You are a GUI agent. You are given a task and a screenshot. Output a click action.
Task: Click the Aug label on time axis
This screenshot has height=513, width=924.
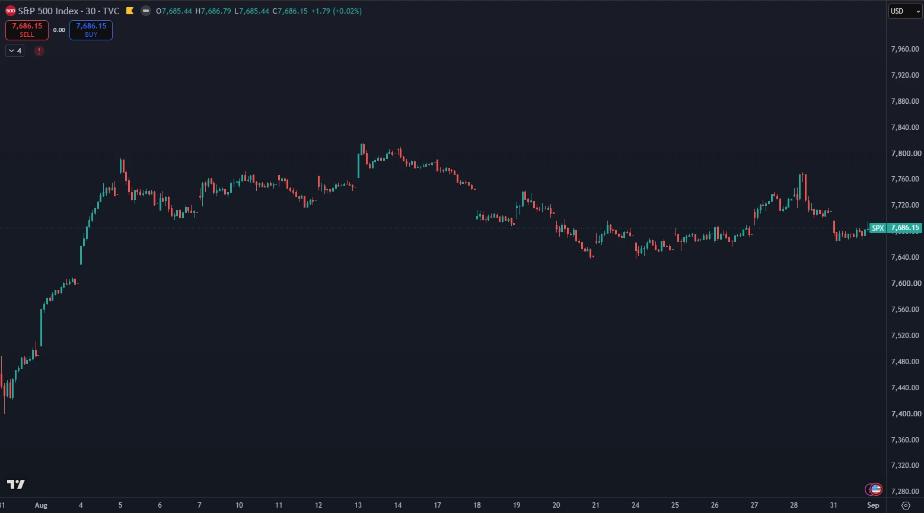pos(41,505)
